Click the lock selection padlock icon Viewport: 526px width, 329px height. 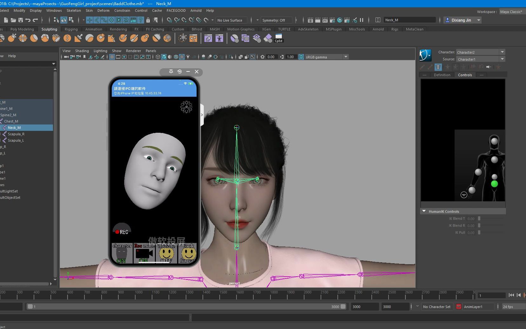148,20
